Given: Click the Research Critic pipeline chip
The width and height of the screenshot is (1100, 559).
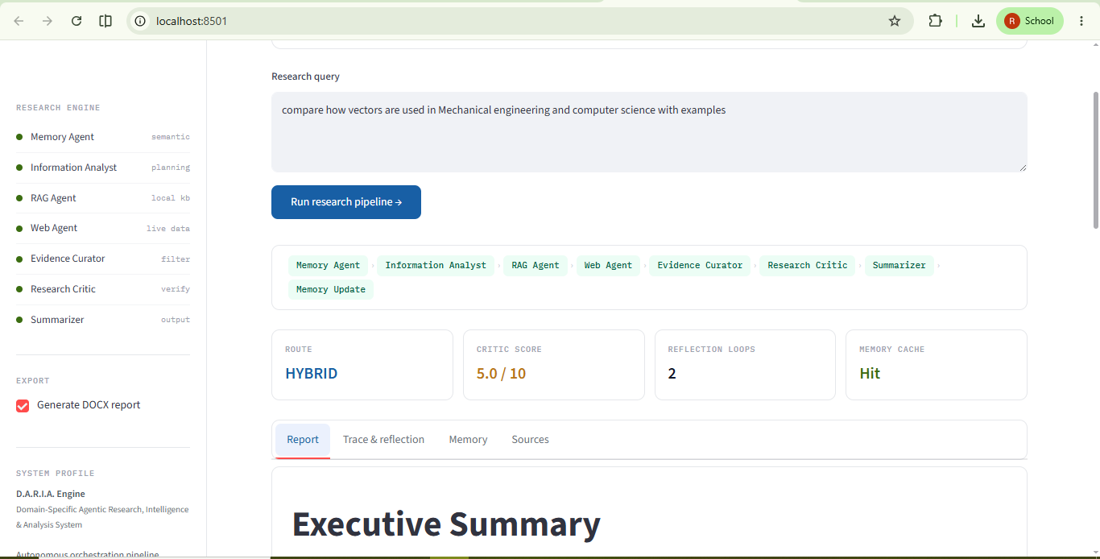Looking at the screenshot, I should pos(808,265).
